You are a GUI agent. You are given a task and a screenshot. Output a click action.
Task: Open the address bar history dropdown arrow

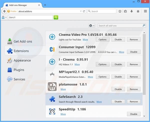click(x=81, y=11)
